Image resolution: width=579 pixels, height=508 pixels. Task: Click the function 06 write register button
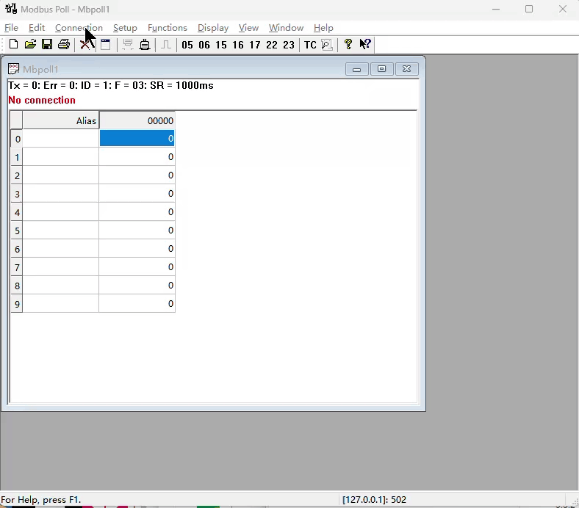[x=204, y=45]
